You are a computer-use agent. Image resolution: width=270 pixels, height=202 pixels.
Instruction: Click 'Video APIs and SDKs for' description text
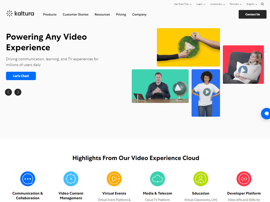244,200
